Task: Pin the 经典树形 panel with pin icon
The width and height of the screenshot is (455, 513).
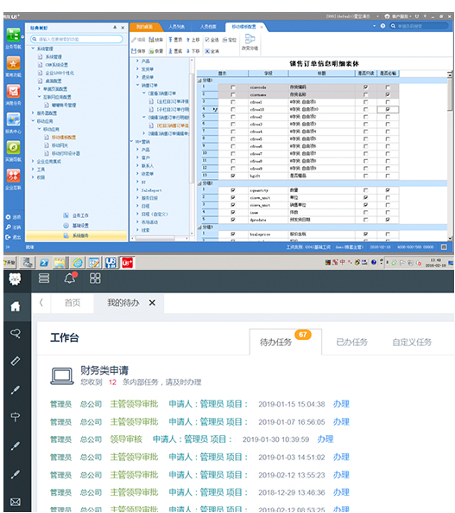Action: click(115, 28)
